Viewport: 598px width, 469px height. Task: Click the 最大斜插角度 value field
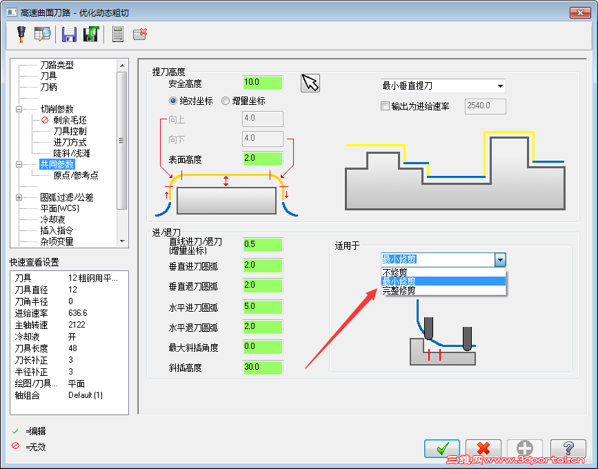pos(262,347)
